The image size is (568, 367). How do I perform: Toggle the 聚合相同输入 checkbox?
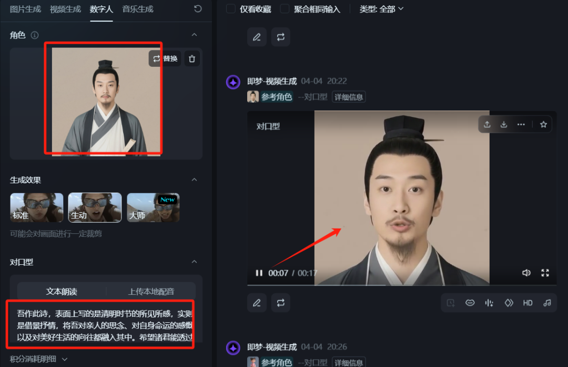[285, 9]
